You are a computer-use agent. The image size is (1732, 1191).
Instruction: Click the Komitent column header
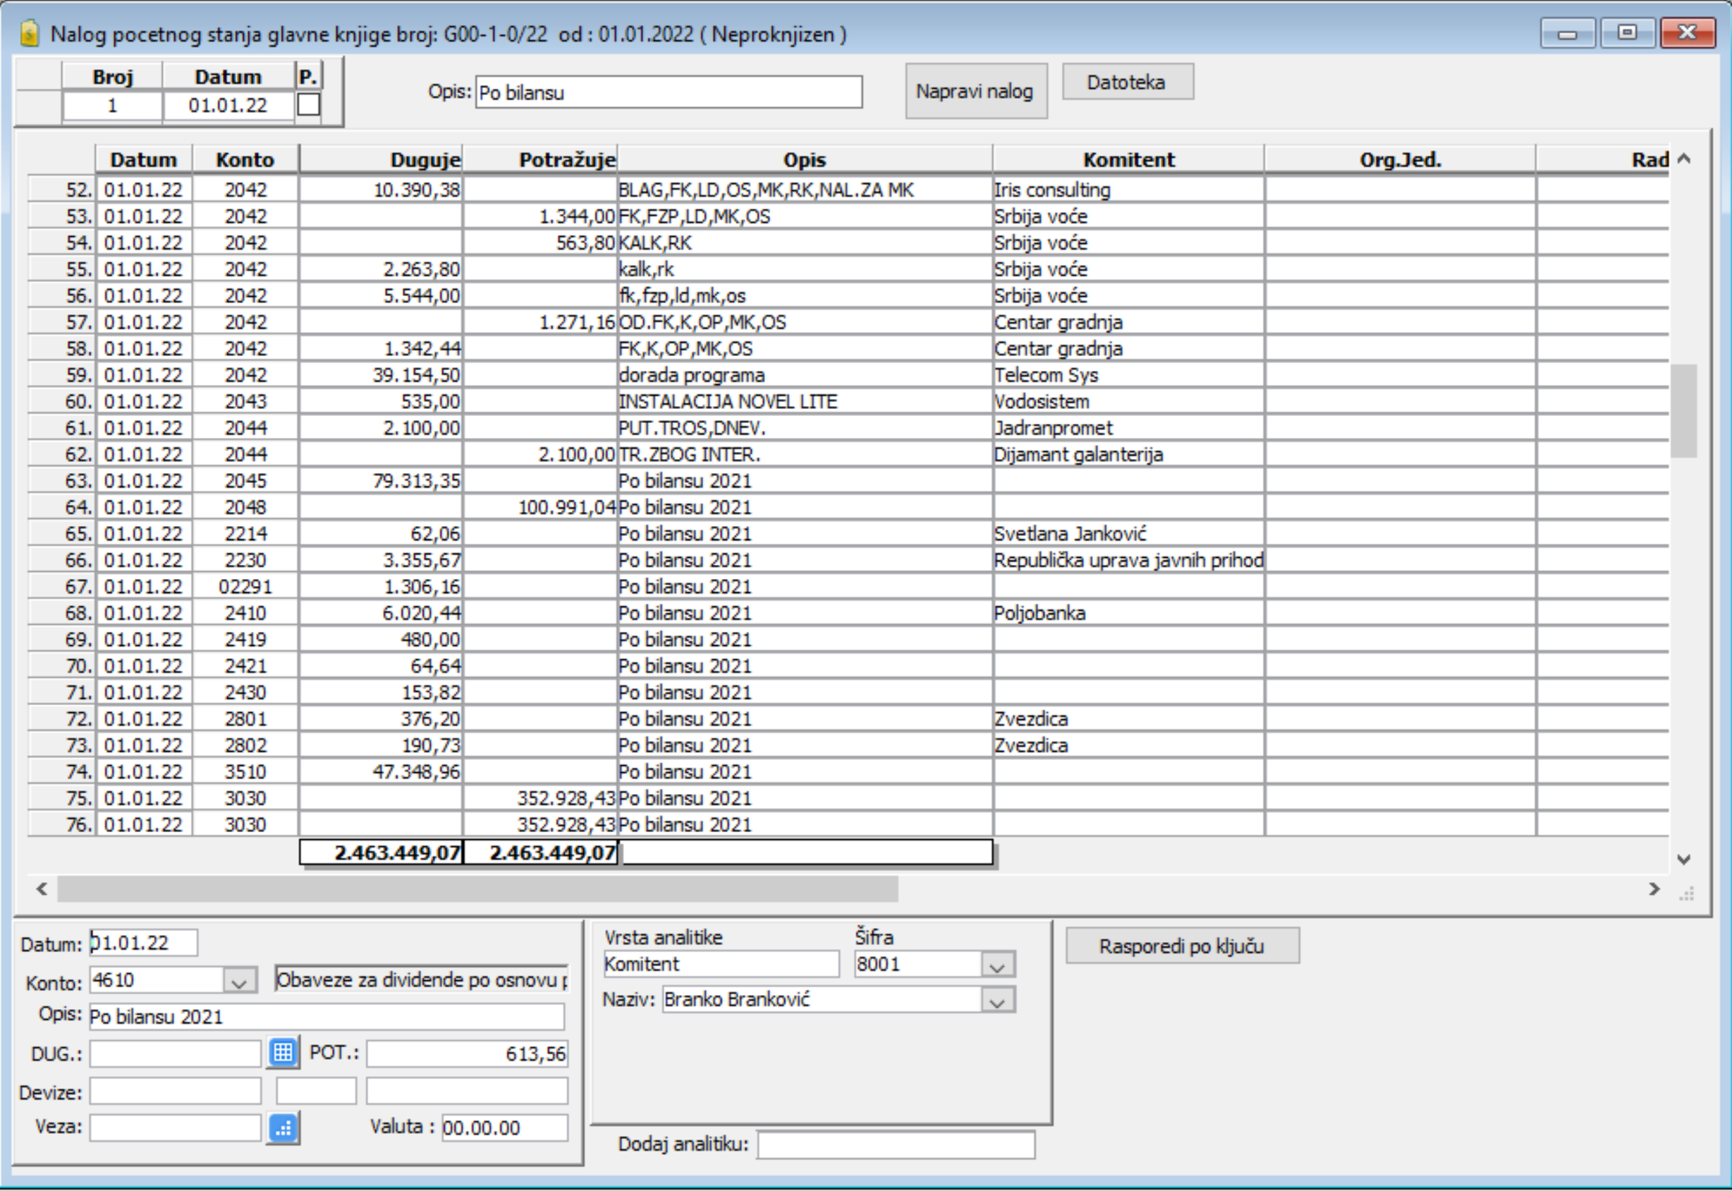[1128, 159]
